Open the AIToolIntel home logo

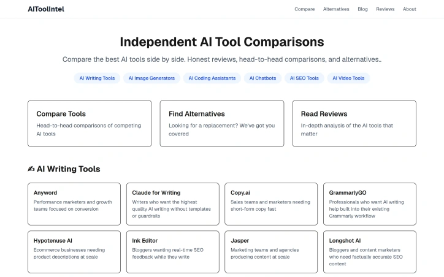click(x=46, y=9)
